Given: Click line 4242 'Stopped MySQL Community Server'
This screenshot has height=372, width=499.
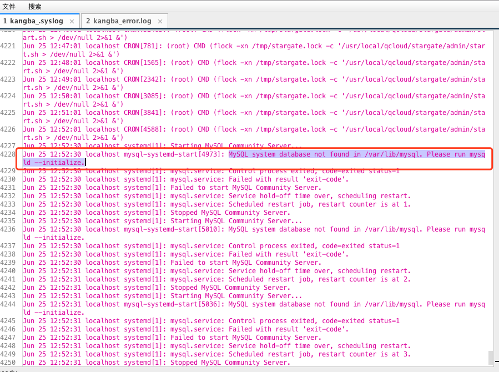Looking at the screenshot, I should pos(230,288).
